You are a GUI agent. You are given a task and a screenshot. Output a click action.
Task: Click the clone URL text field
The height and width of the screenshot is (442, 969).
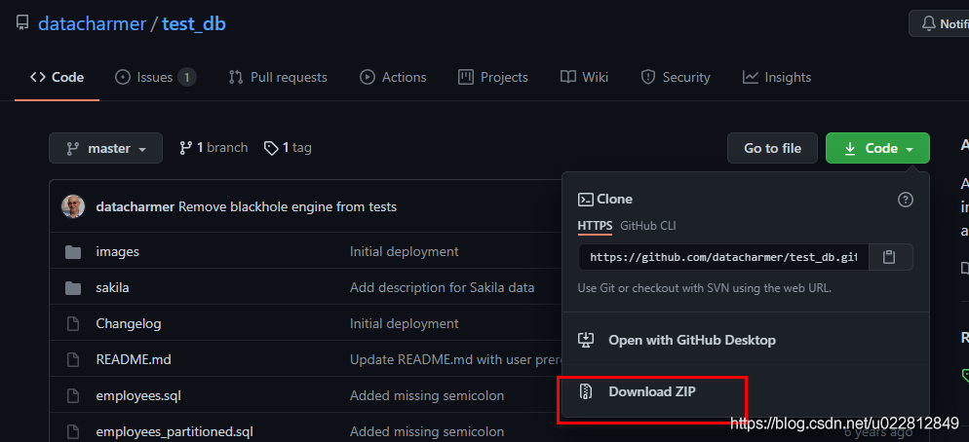point(723,257)
